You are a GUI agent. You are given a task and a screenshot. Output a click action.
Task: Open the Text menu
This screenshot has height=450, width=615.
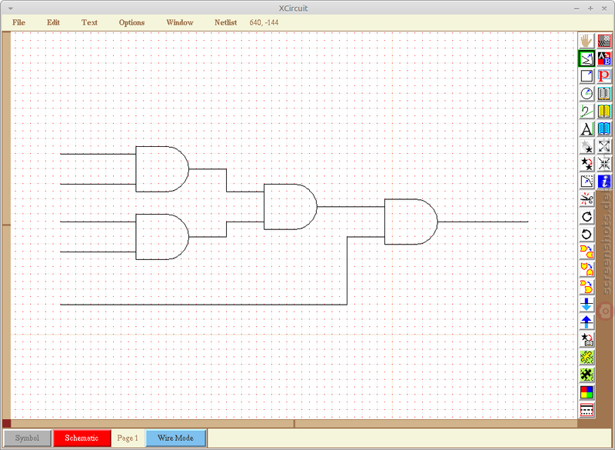[89, 22]
